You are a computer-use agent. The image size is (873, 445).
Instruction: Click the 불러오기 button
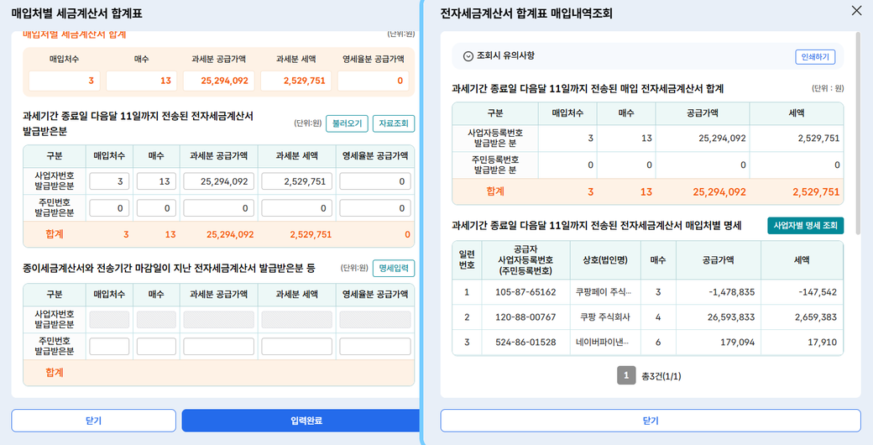tap(347, 123)
